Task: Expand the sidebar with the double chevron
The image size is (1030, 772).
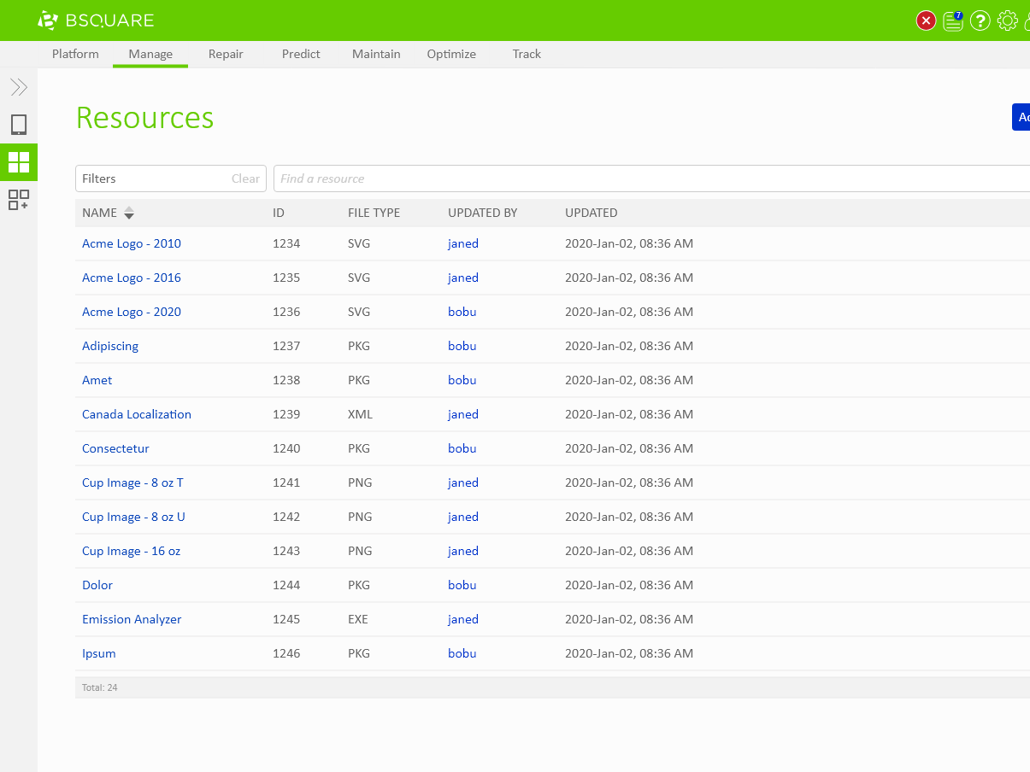Action: pos(19,87)
